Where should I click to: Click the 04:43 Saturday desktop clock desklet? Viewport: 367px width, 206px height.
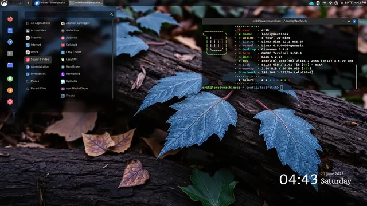pos(315,179)
